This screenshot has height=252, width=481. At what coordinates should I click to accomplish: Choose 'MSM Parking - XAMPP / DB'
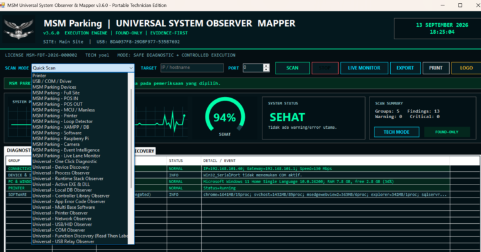coord(61,127)
